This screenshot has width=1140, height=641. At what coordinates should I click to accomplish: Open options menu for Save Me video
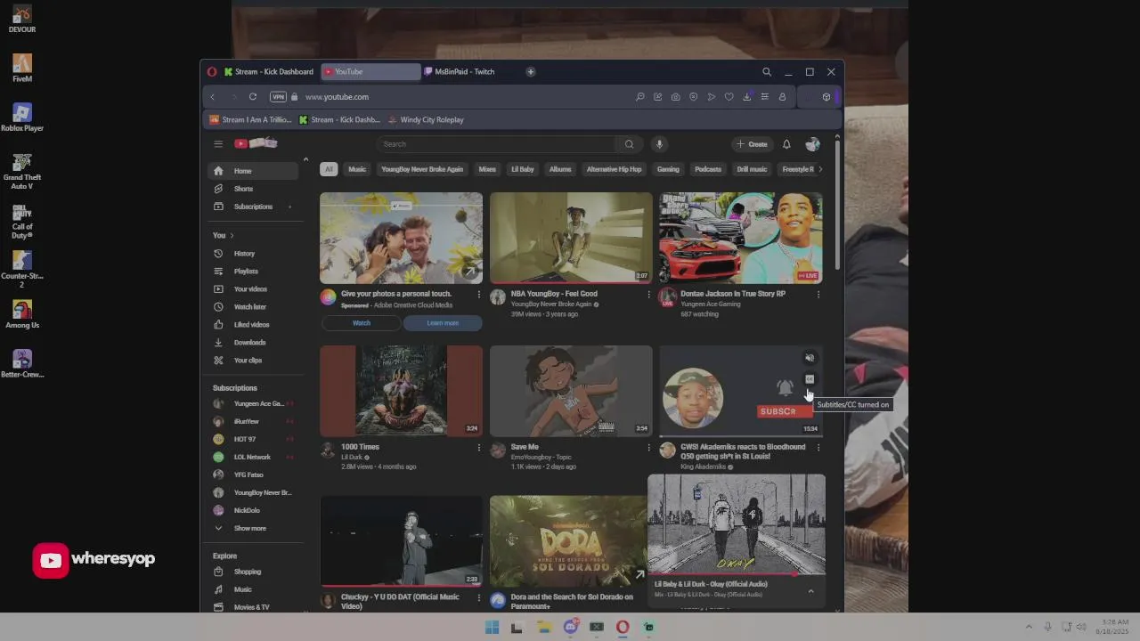(648, 448)
